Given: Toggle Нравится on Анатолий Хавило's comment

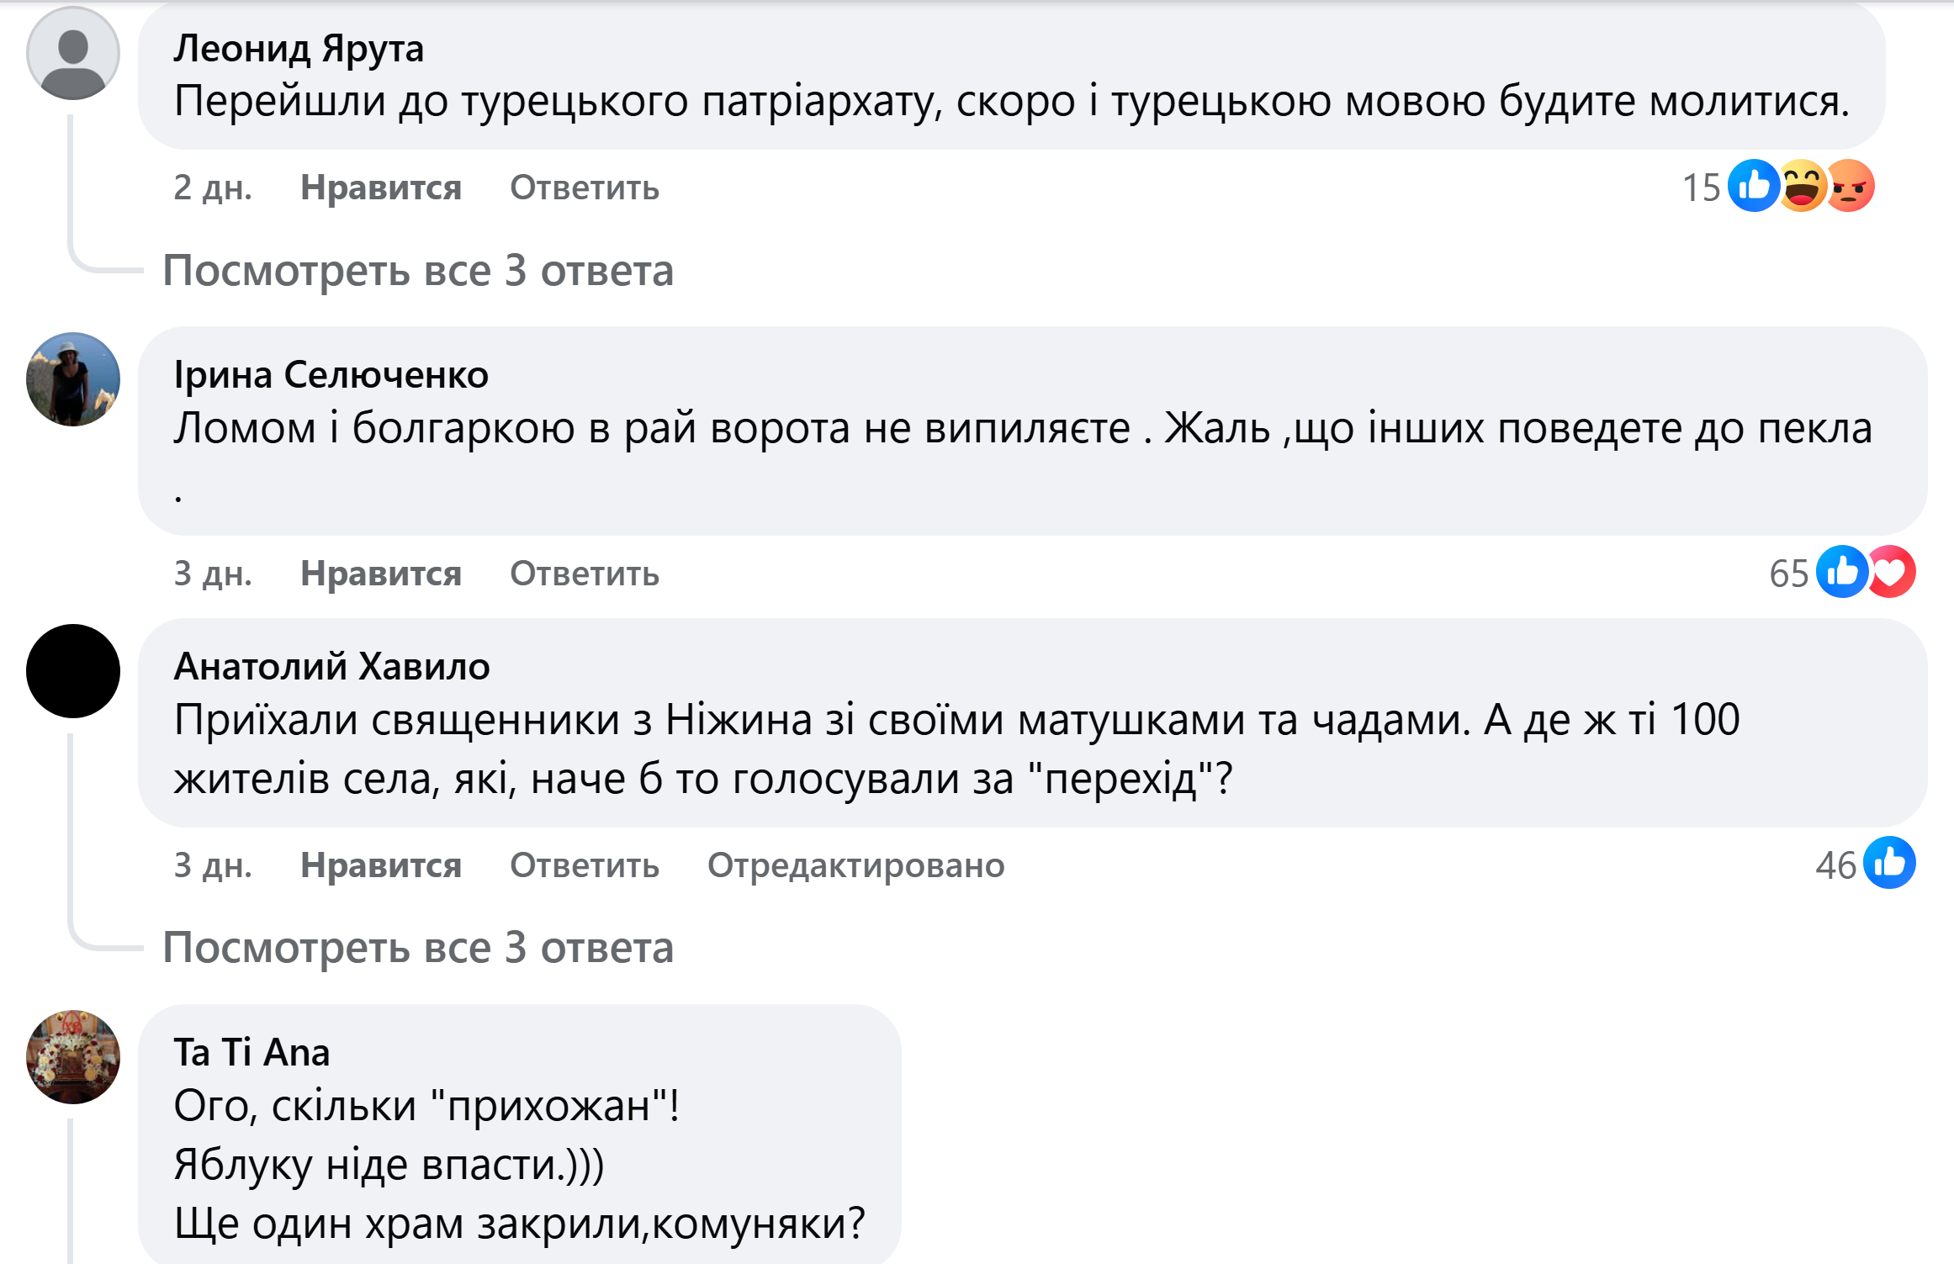Looking at the screenshot, I should click(x=381, y=865).
